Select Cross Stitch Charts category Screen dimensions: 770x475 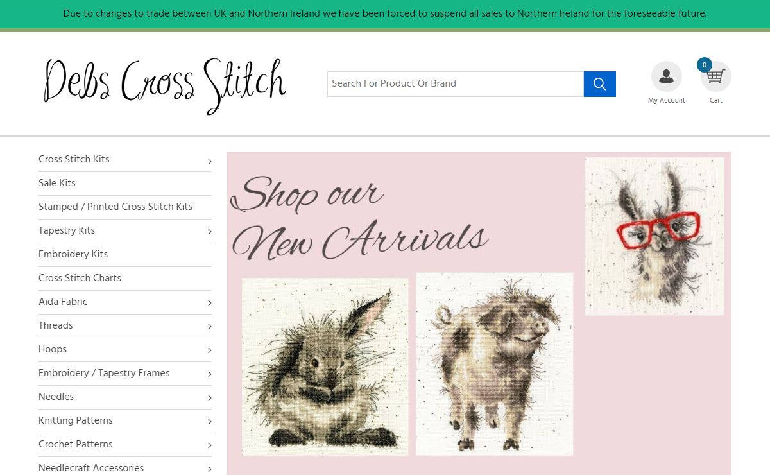pyautogui.click(x=80, y=278)
